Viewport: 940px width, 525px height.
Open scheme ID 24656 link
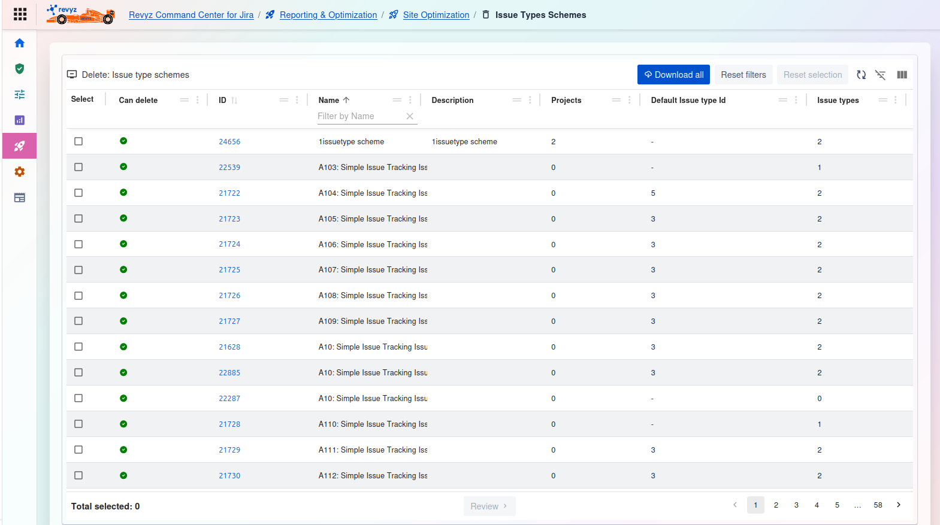pyautogui.click(x=229, y=142)
